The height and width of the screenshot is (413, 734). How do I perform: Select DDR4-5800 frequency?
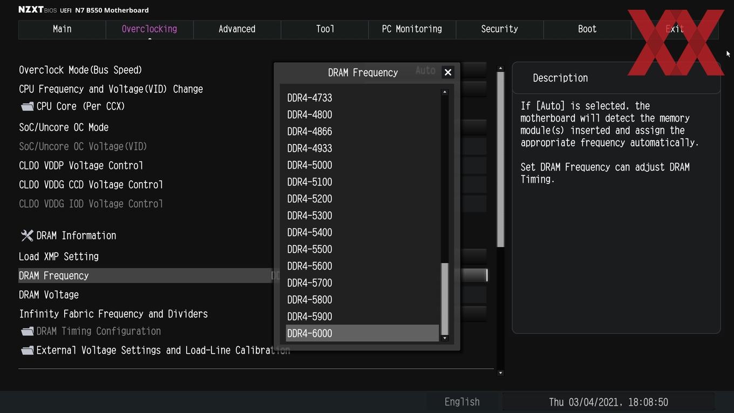(x=362, y=300)
